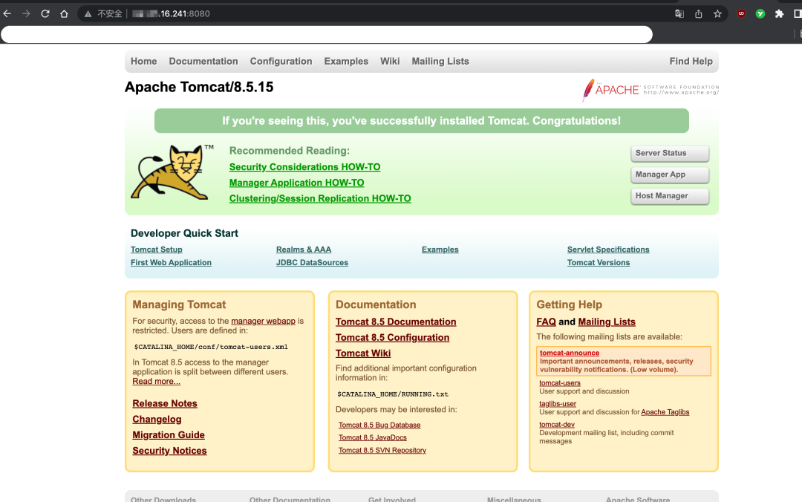The width and height of the screenshot is (802, 502).
Task: Open the Tomcat Setup link
Action: (157, 250)
